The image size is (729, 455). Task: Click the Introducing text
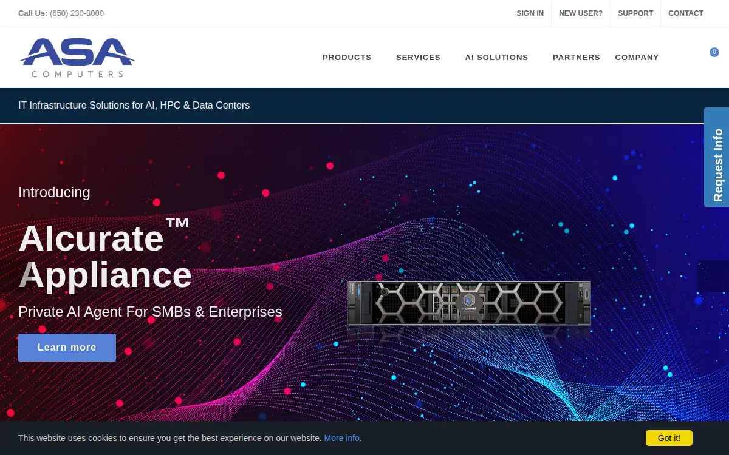tap(54, 192)
